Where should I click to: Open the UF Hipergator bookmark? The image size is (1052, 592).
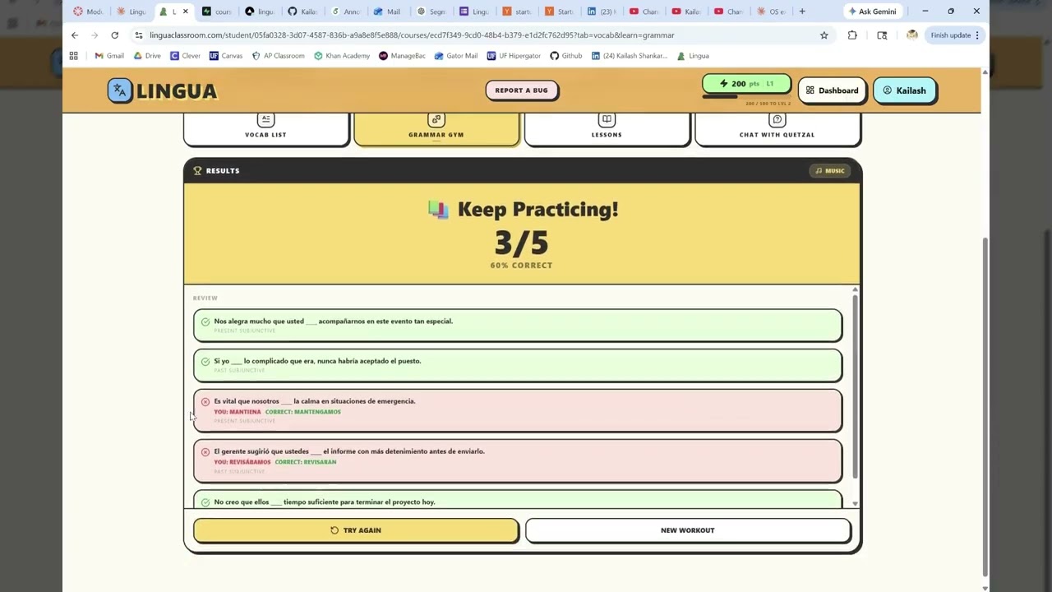[x=514, y=56]
